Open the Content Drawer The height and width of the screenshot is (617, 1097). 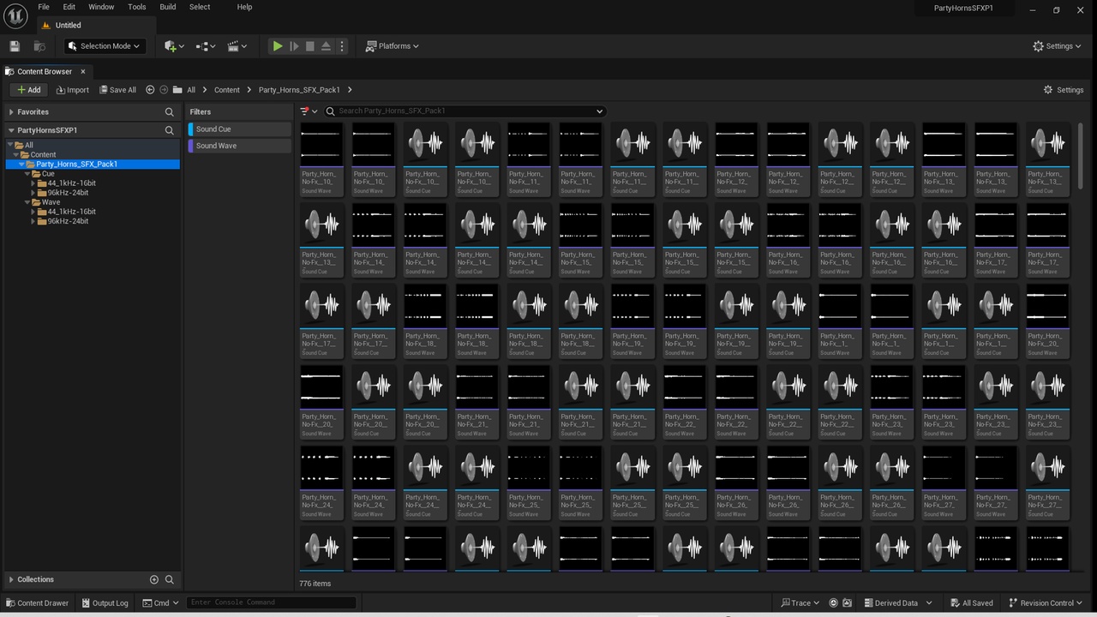point(38,603)
